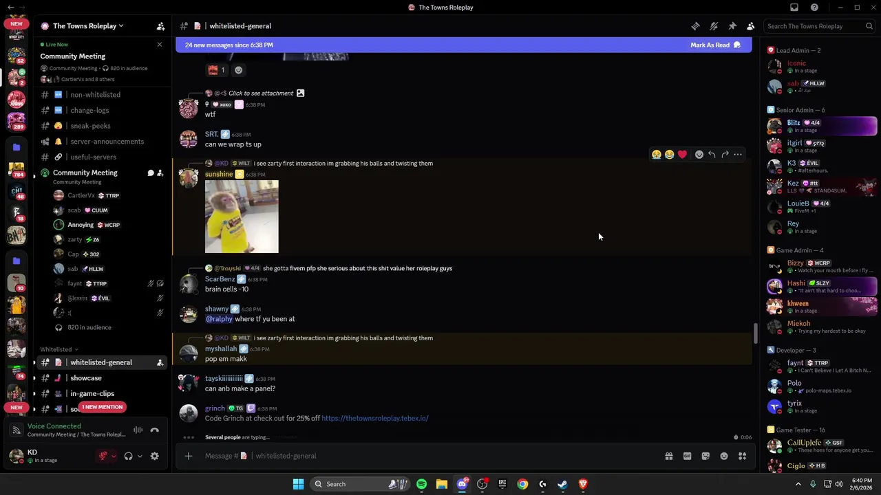
Task: Open the GIF picker
Action: pos(687,456)
